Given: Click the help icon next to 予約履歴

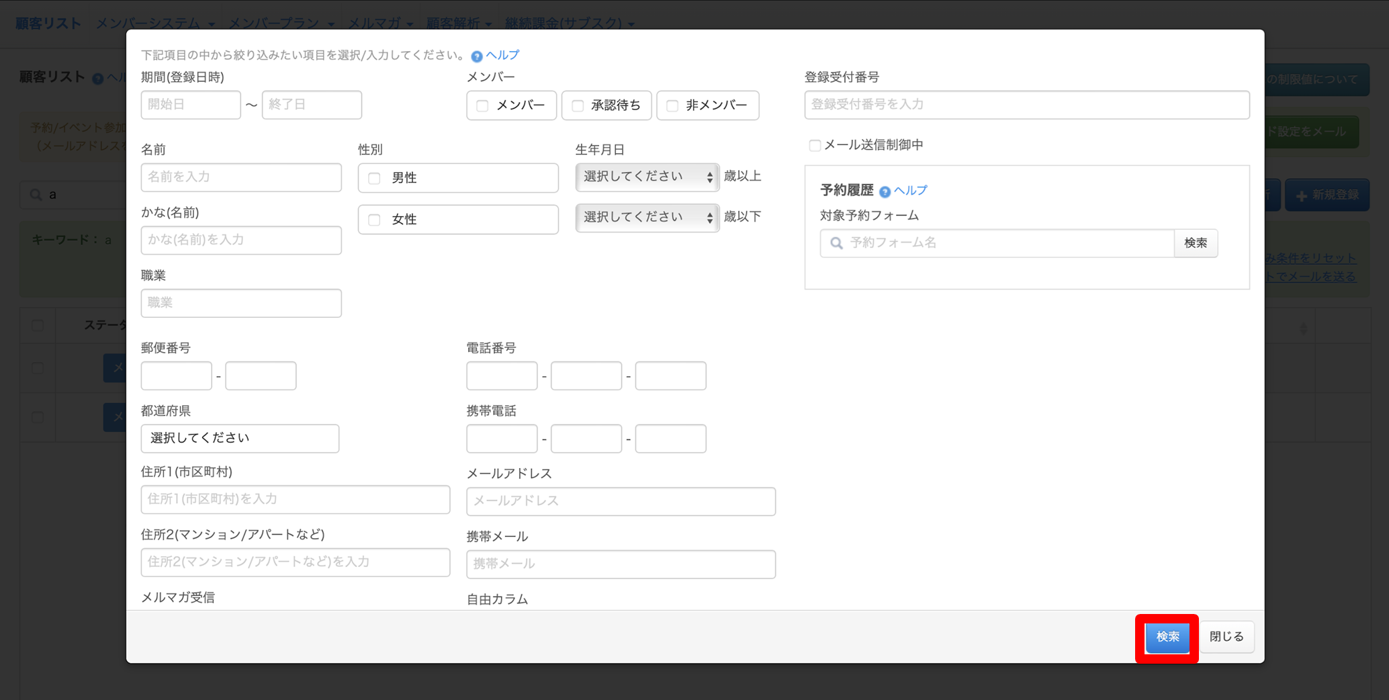Looking at the screenshot, I should [x=885, y=192].
